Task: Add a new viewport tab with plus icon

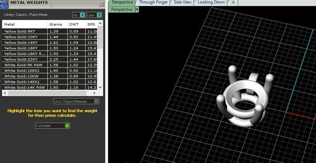Action: tap(233, 2)
